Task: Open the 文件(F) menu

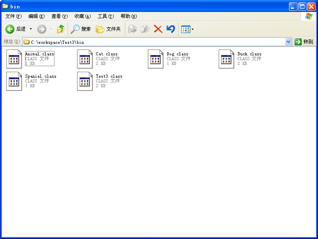Action: (14, 16)
